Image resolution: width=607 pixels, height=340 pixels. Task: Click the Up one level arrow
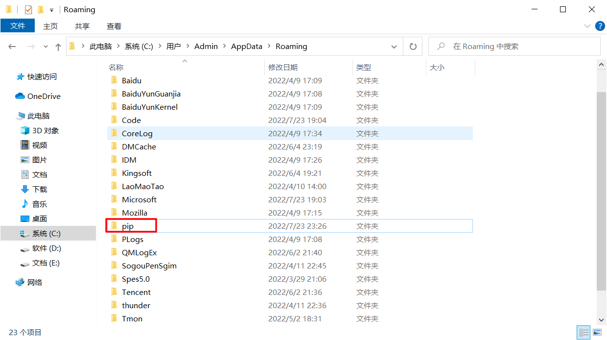[x=58, y=47]
